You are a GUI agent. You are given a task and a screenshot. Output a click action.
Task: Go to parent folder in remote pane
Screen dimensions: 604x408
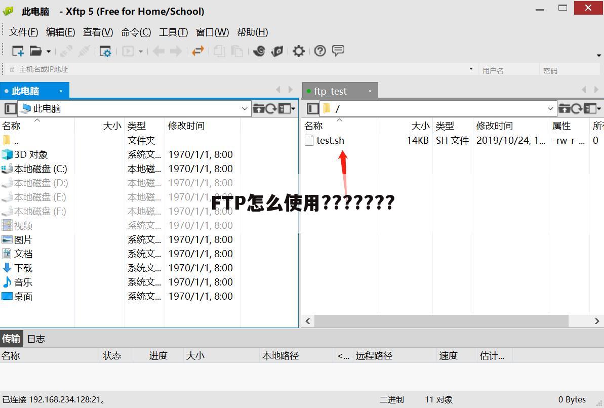565,109
